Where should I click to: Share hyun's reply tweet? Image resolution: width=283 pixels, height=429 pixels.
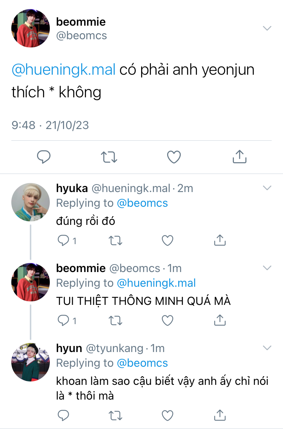click(x=220, y=415)
